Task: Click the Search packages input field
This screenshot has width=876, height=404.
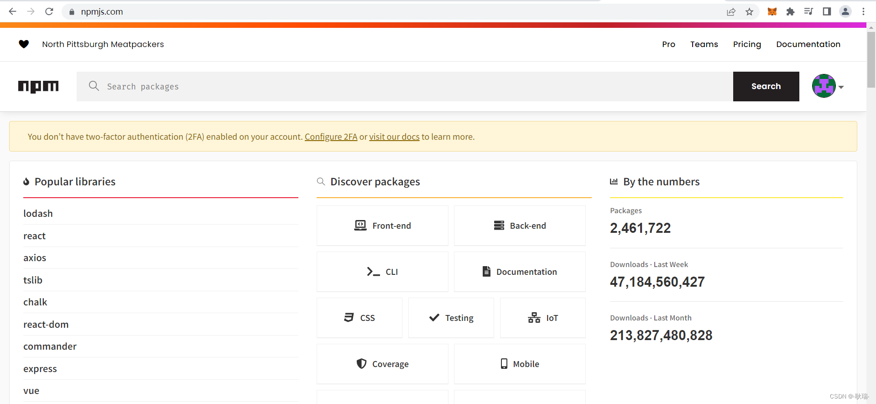Action: click(x=405, y=86)
